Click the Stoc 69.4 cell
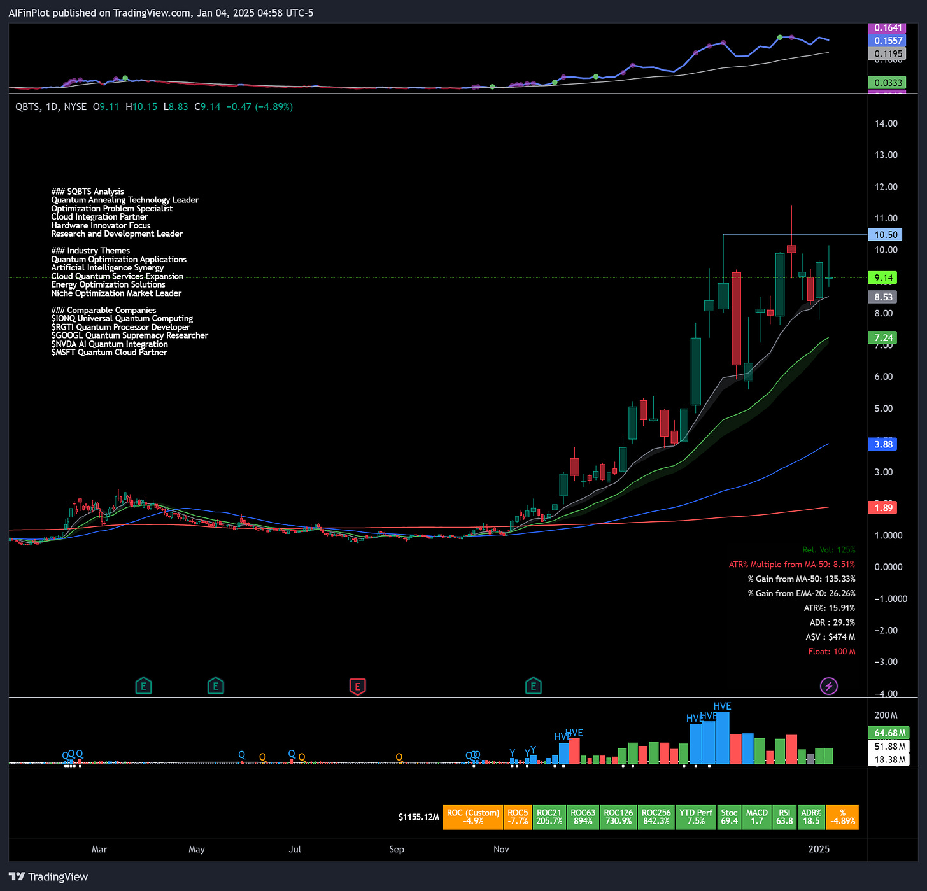 tap(729, 817)
